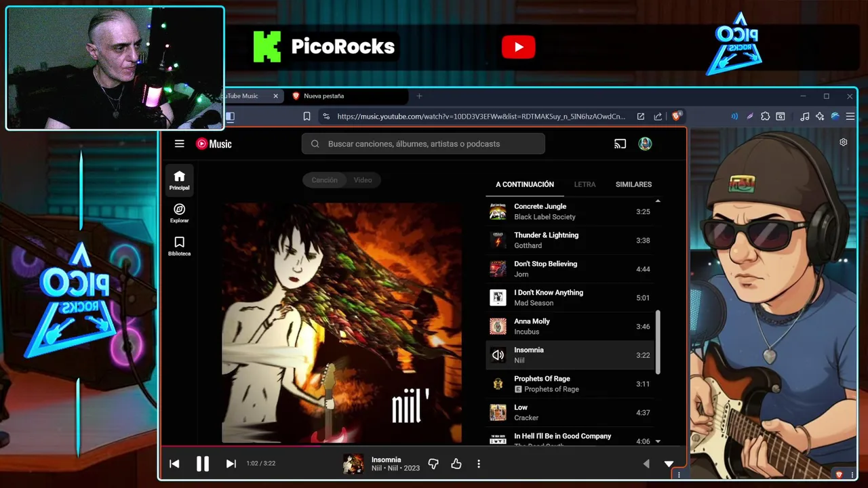Click the Mad Season album thumbnail
The width and height of the screenshot is (868, 488).
coord(498,298)
